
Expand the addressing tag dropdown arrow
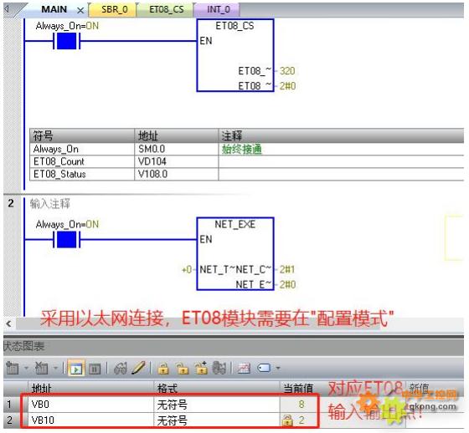tap(278, 368)
